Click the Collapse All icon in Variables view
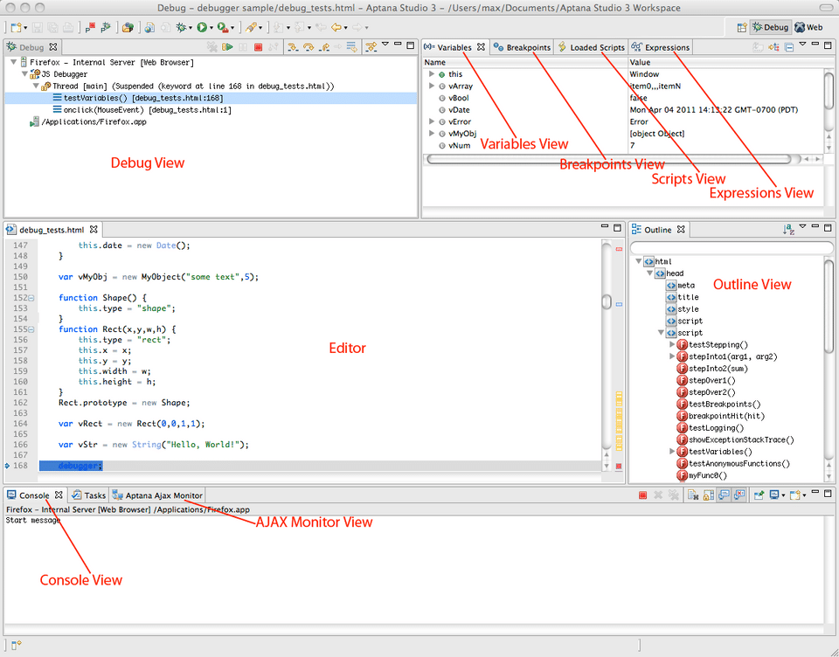This screenshot has height=657, width=839. (x=788, y=47)
